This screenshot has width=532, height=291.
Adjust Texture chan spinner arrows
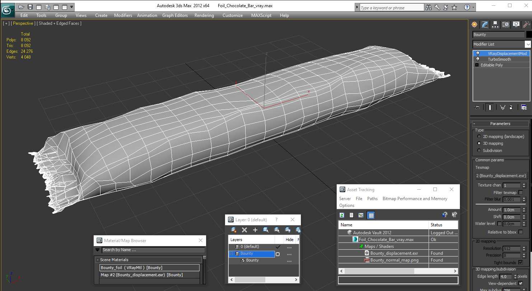524,185
